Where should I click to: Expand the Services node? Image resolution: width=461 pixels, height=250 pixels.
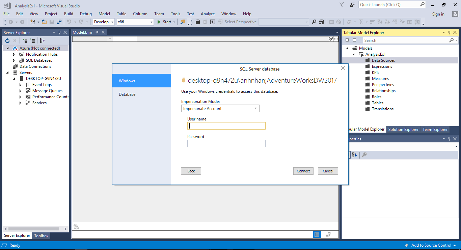[x=21, y=103]
